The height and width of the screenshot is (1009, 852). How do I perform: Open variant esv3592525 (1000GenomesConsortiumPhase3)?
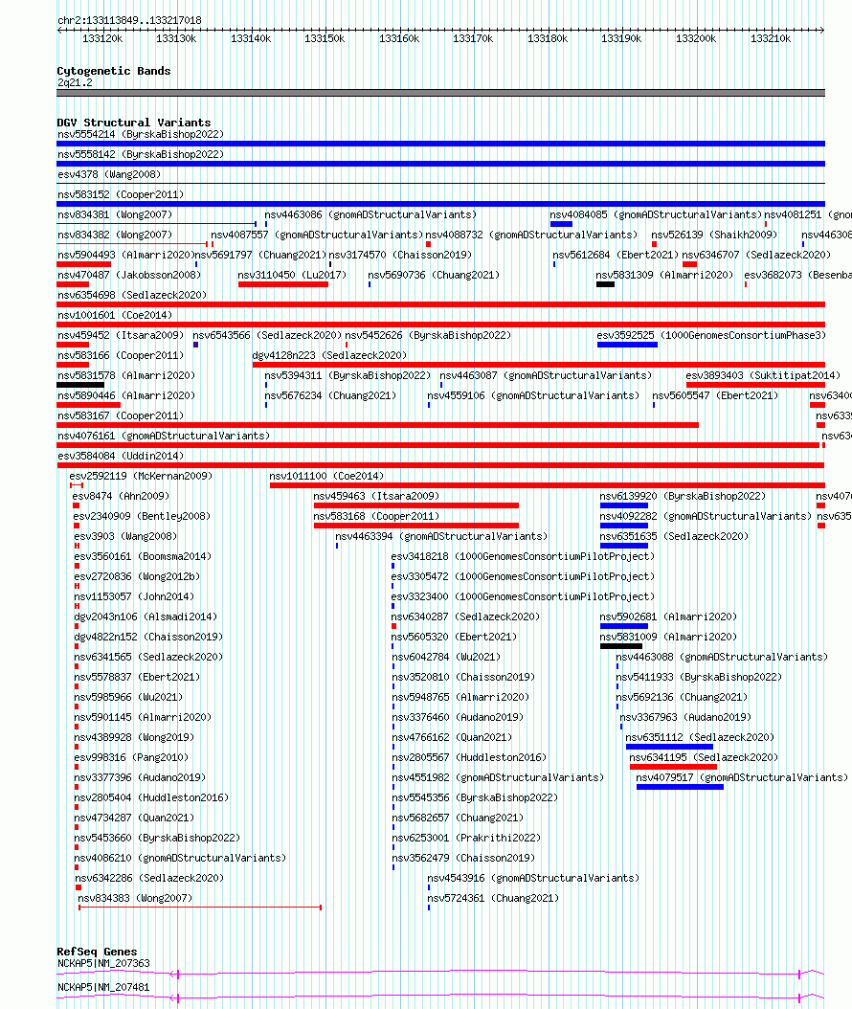711,335
